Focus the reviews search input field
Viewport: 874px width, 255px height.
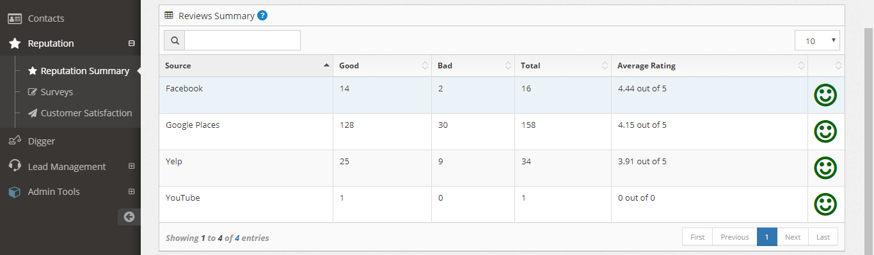242,40
